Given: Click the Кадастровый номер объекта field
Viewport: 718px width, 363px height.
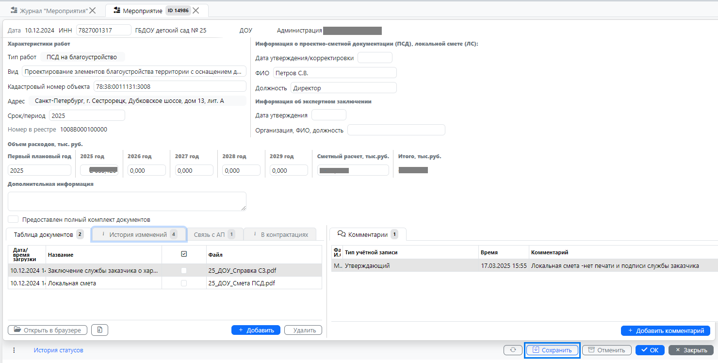Looking at the screenshot, I should coord(170,86).
